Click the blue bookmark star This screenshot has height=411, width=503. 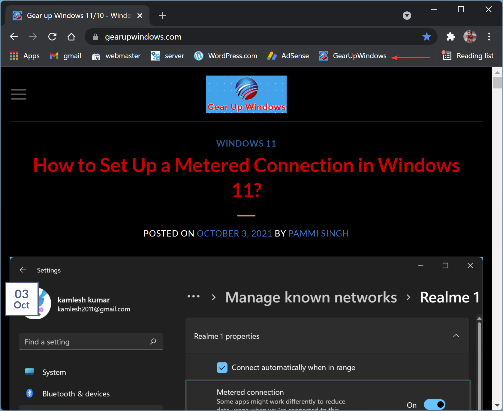click(x=426, y=37)
